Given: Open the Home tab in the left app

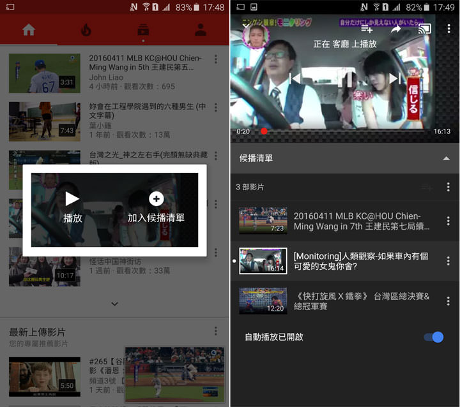Looking at the screenshot, I should pyautogui.click(x=29, y=30).
